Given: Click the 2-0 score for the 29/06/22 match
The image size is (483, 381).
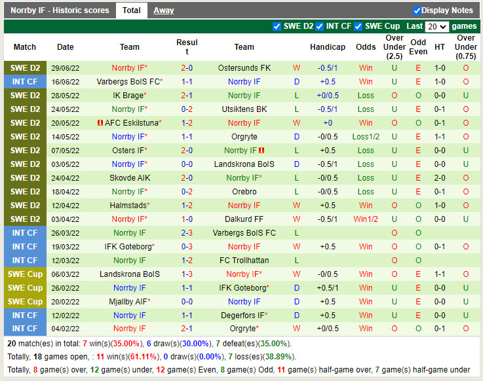Looking at the screenshot, I should [187, 68].
